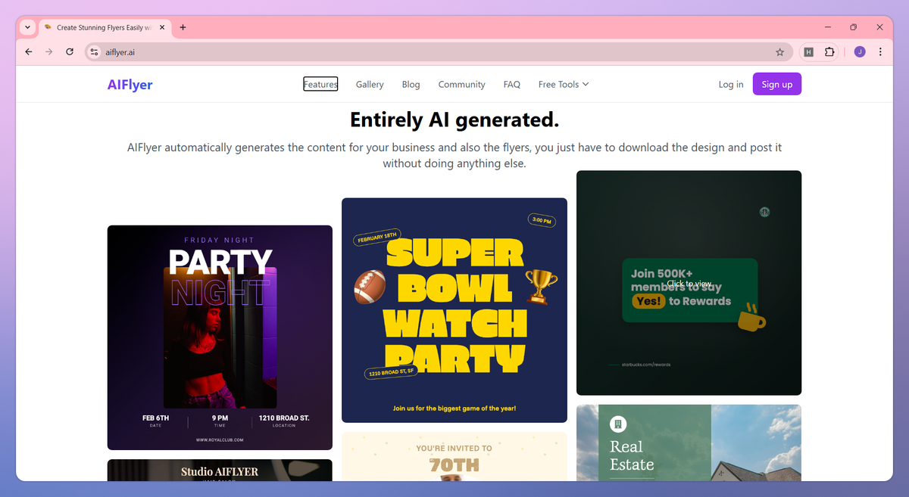Viewport: 909px width, 497px height.
Task: Open the Super Bowl Watch Party flyer
Action: coord(454,310)
